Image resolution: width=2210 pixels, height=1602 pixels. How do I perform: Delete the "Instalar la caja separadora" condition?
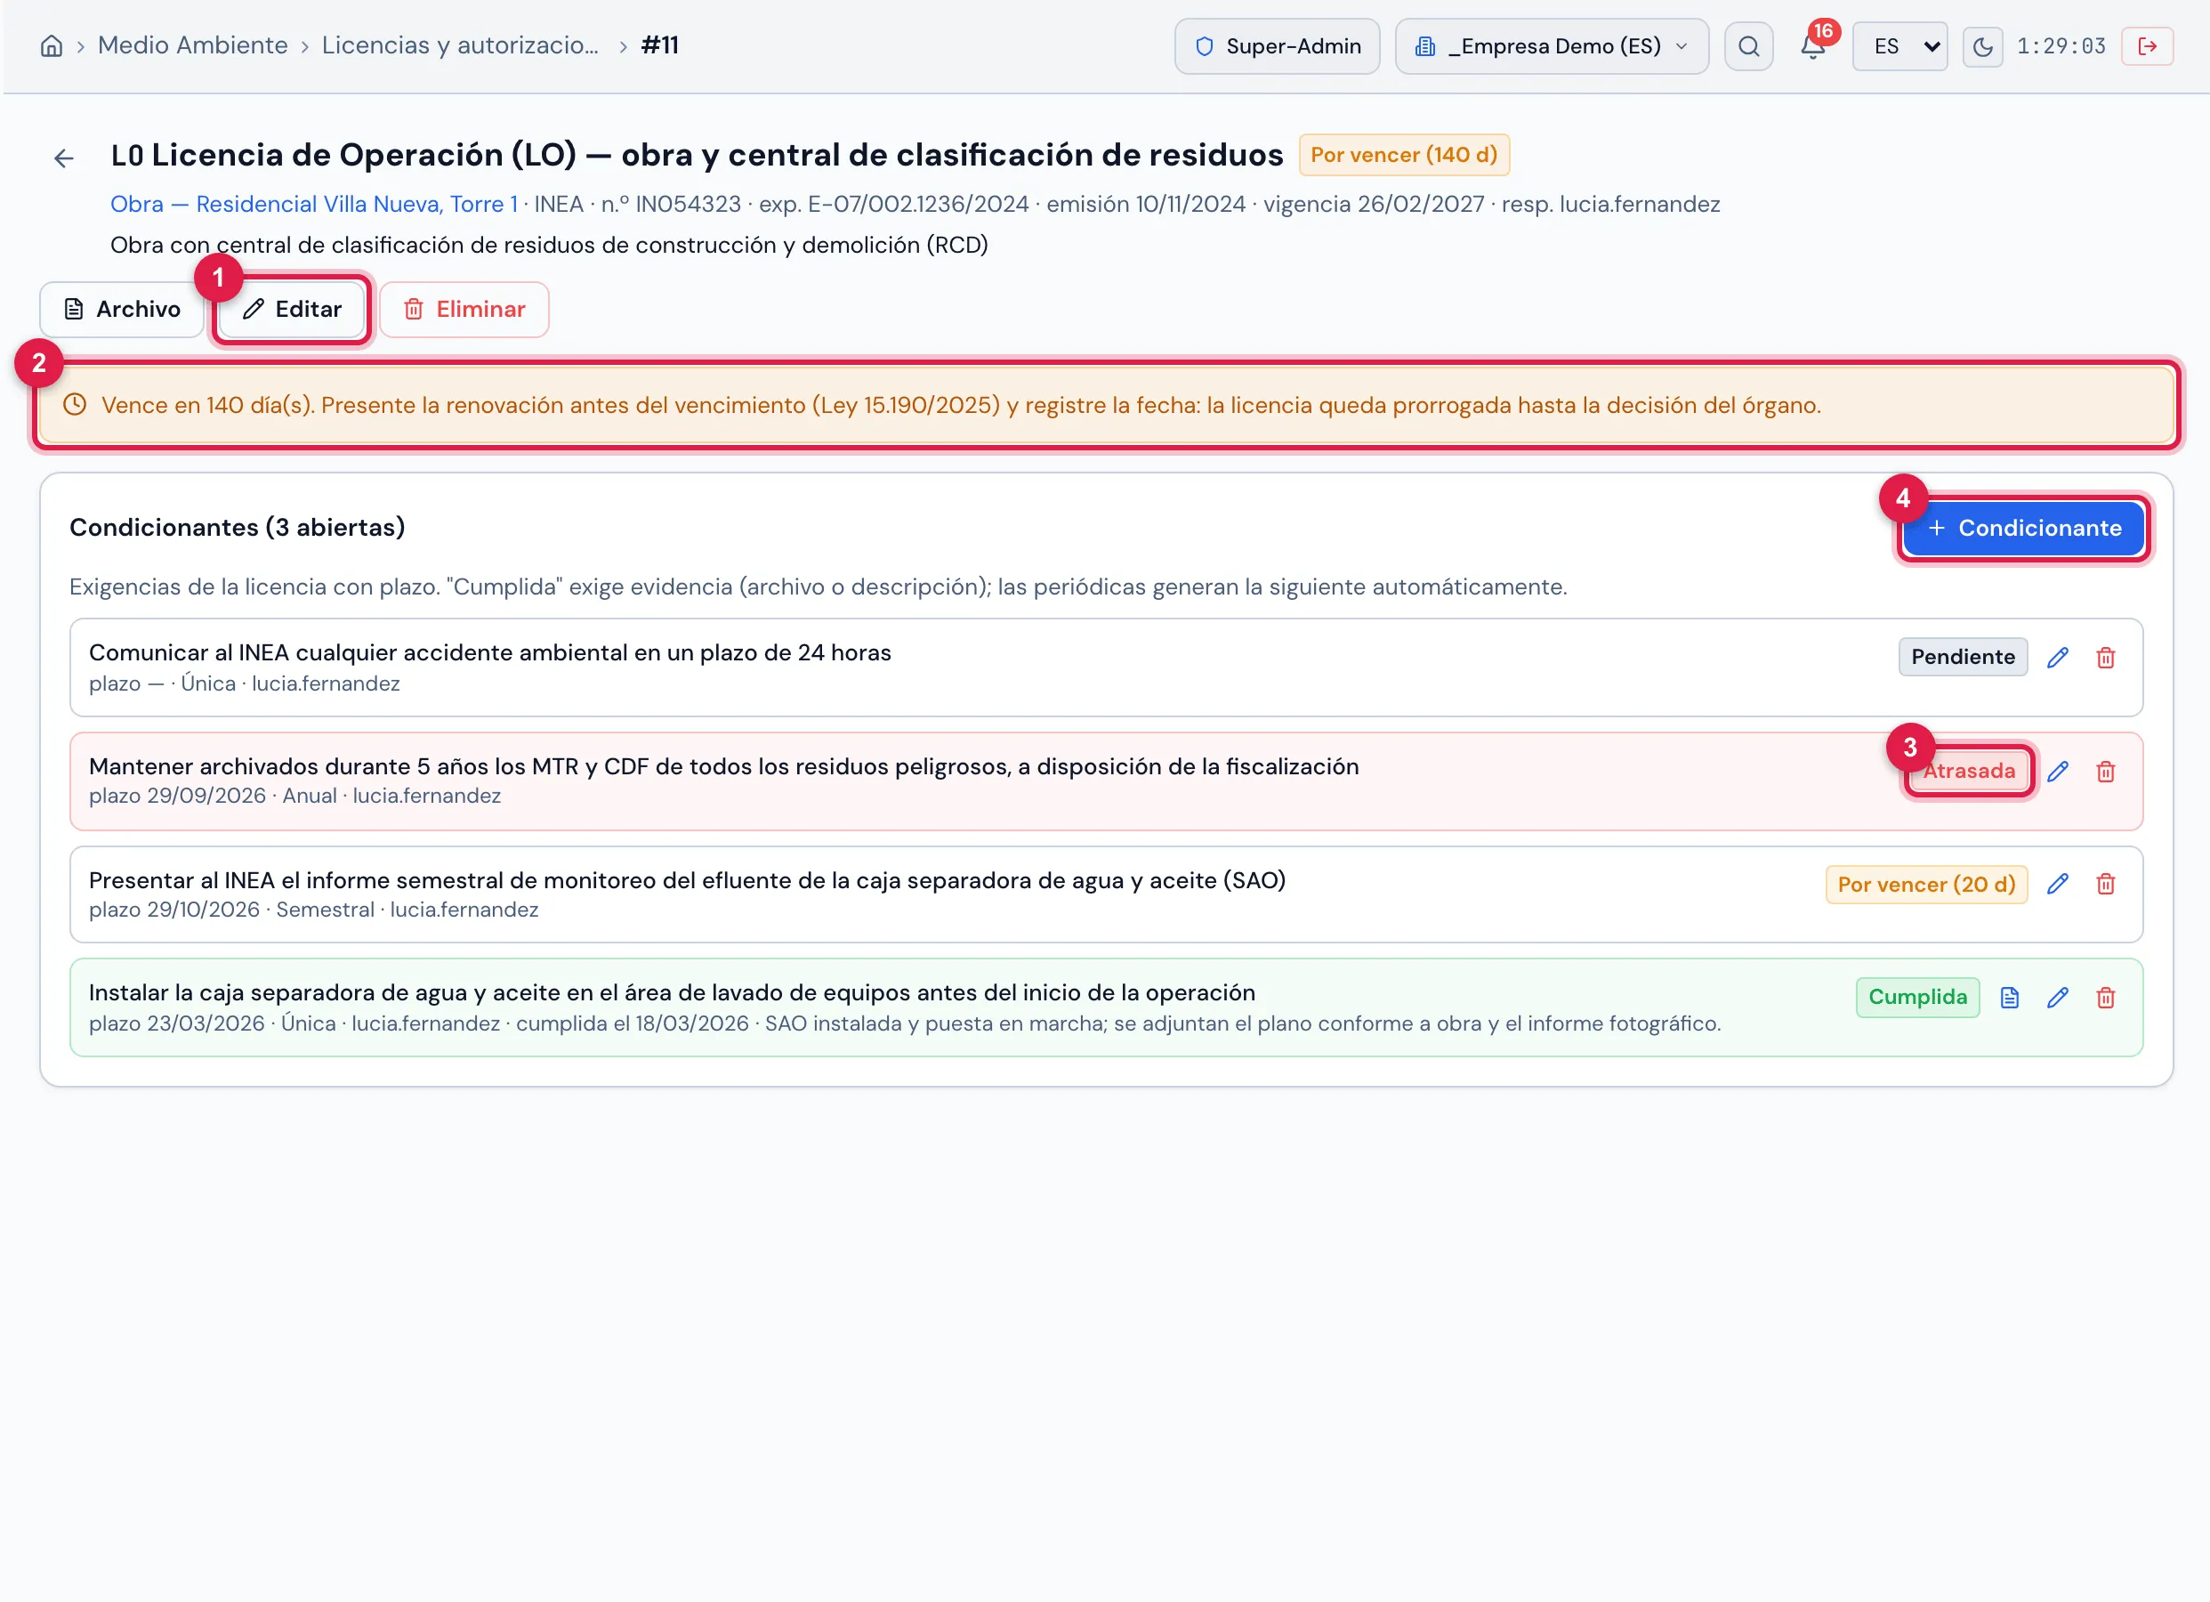pyautogui.click(x=2105, y=998)
